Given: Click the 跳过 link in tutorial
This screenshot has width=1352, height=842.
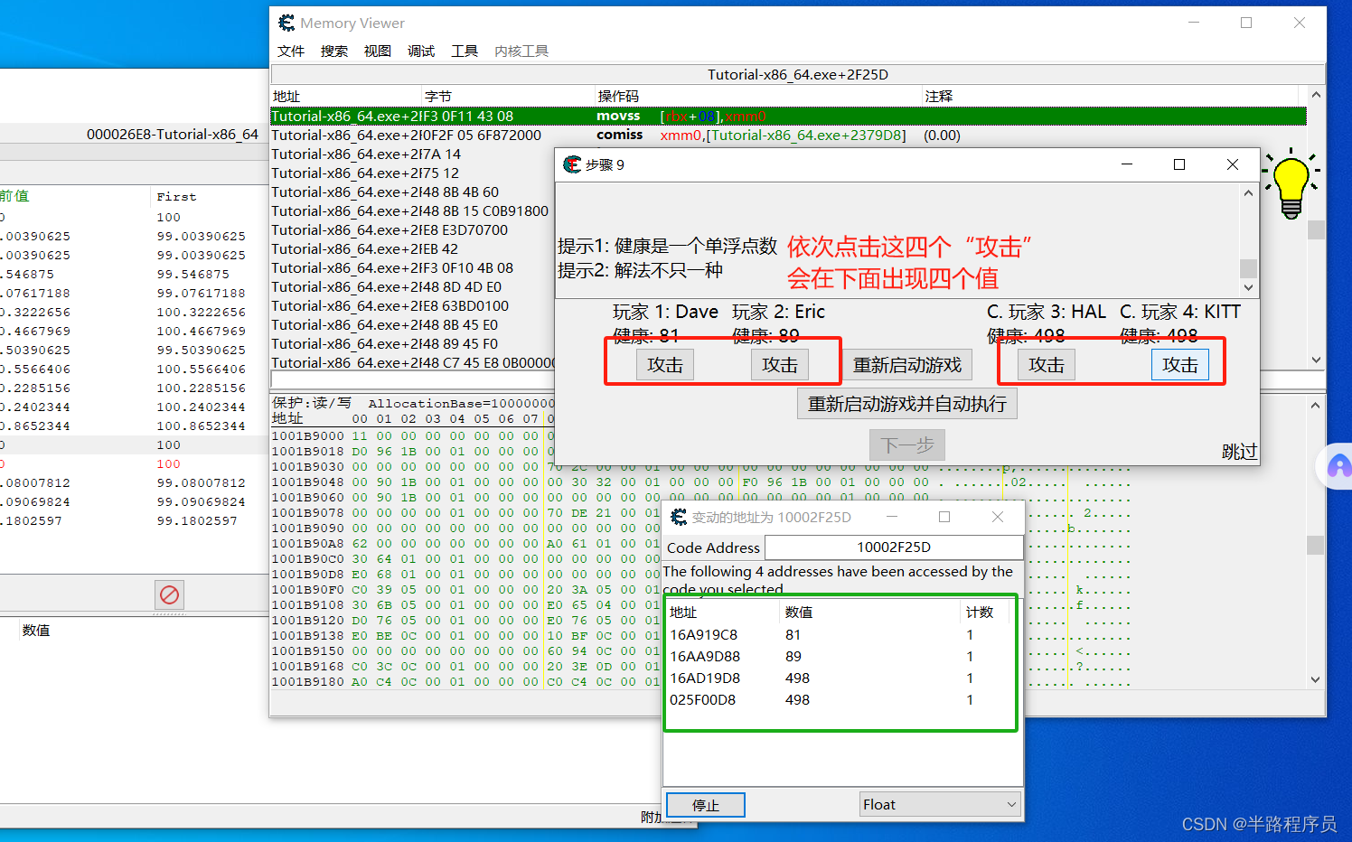Looking at the screenshot, I should pyautogui.click(x=1239, y=452).
